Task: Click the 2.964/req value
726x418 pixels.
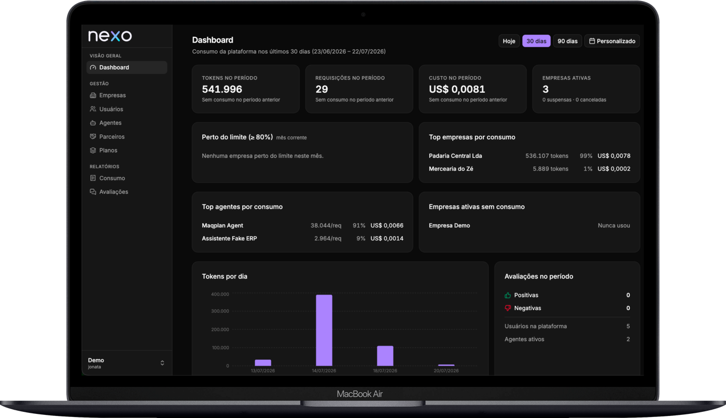Action: click(328, 239)
